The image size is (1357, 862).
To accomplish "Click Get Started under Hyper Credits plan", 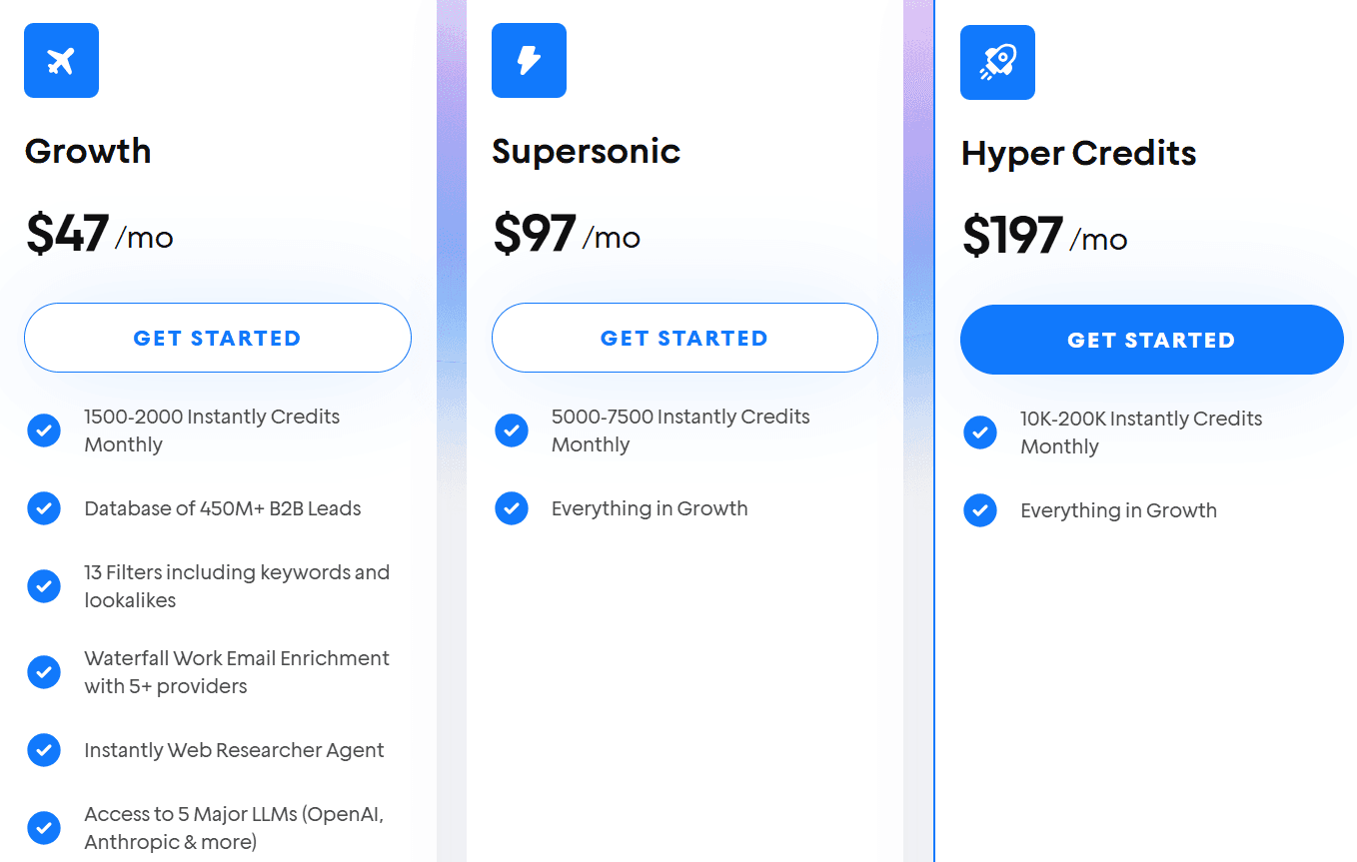I will click(1151, 340).
